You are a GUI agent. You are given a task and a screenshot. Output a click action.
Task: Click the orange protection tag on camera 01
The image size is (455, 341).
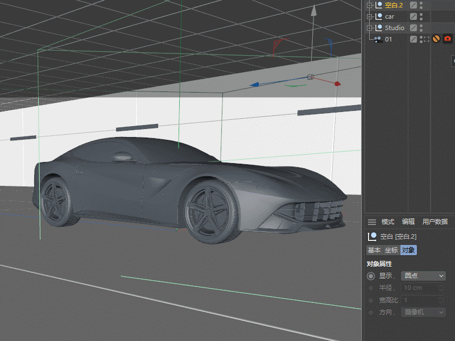click(x=436, y=39)
